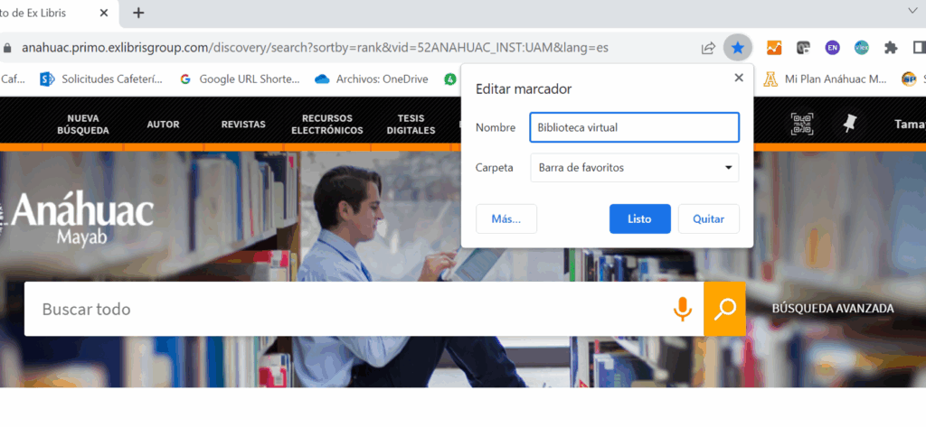The height and width of the screenshot is (427, 926).
Task: Click the blue bookmark star icon
Action: 738,47
